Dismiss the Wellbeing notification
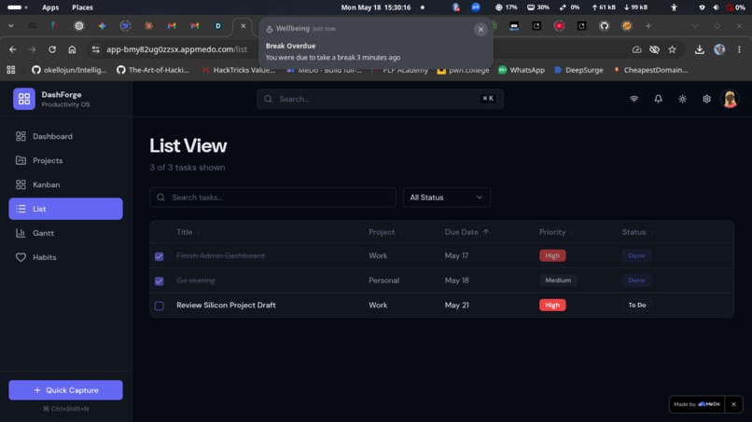The image size is (752, 422). pyautogui.click(x=480, y=29)
